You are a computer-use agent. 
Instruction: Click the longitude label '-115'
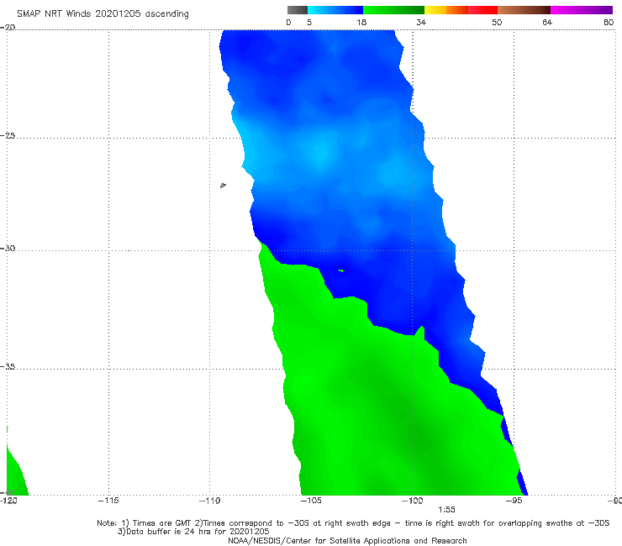(x=108, y=501)
